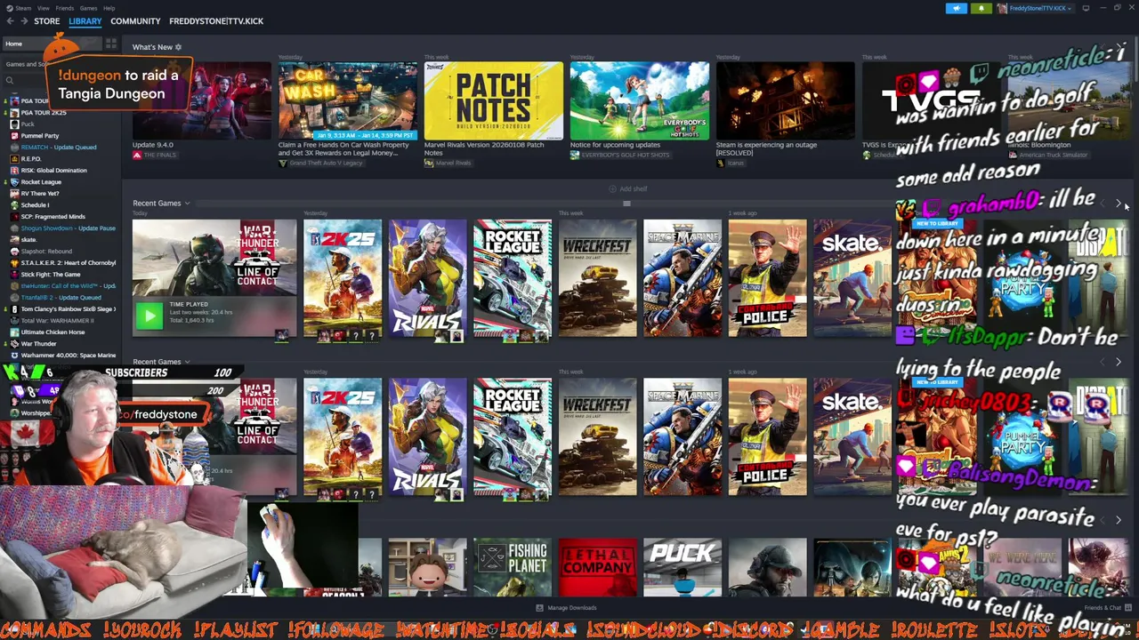Open the Help menu
Image resolution: width=1139 pixels, height=640 pixels.
click(109, 8)
